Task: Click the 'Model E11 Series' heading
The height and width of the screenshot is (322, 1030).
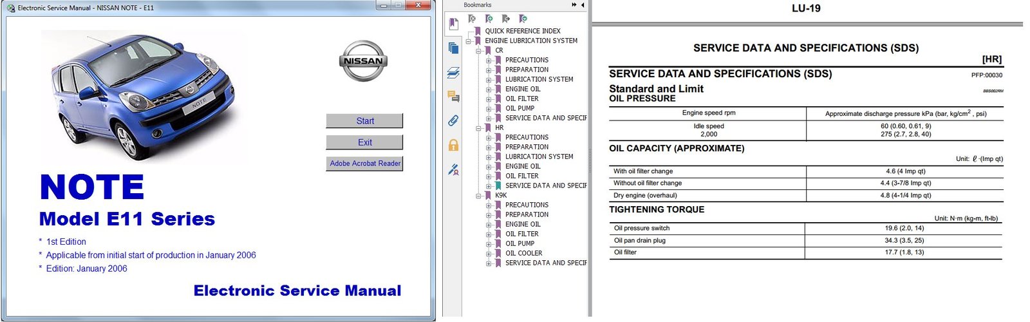Action: pyautogui.click(x=127, y=219)
